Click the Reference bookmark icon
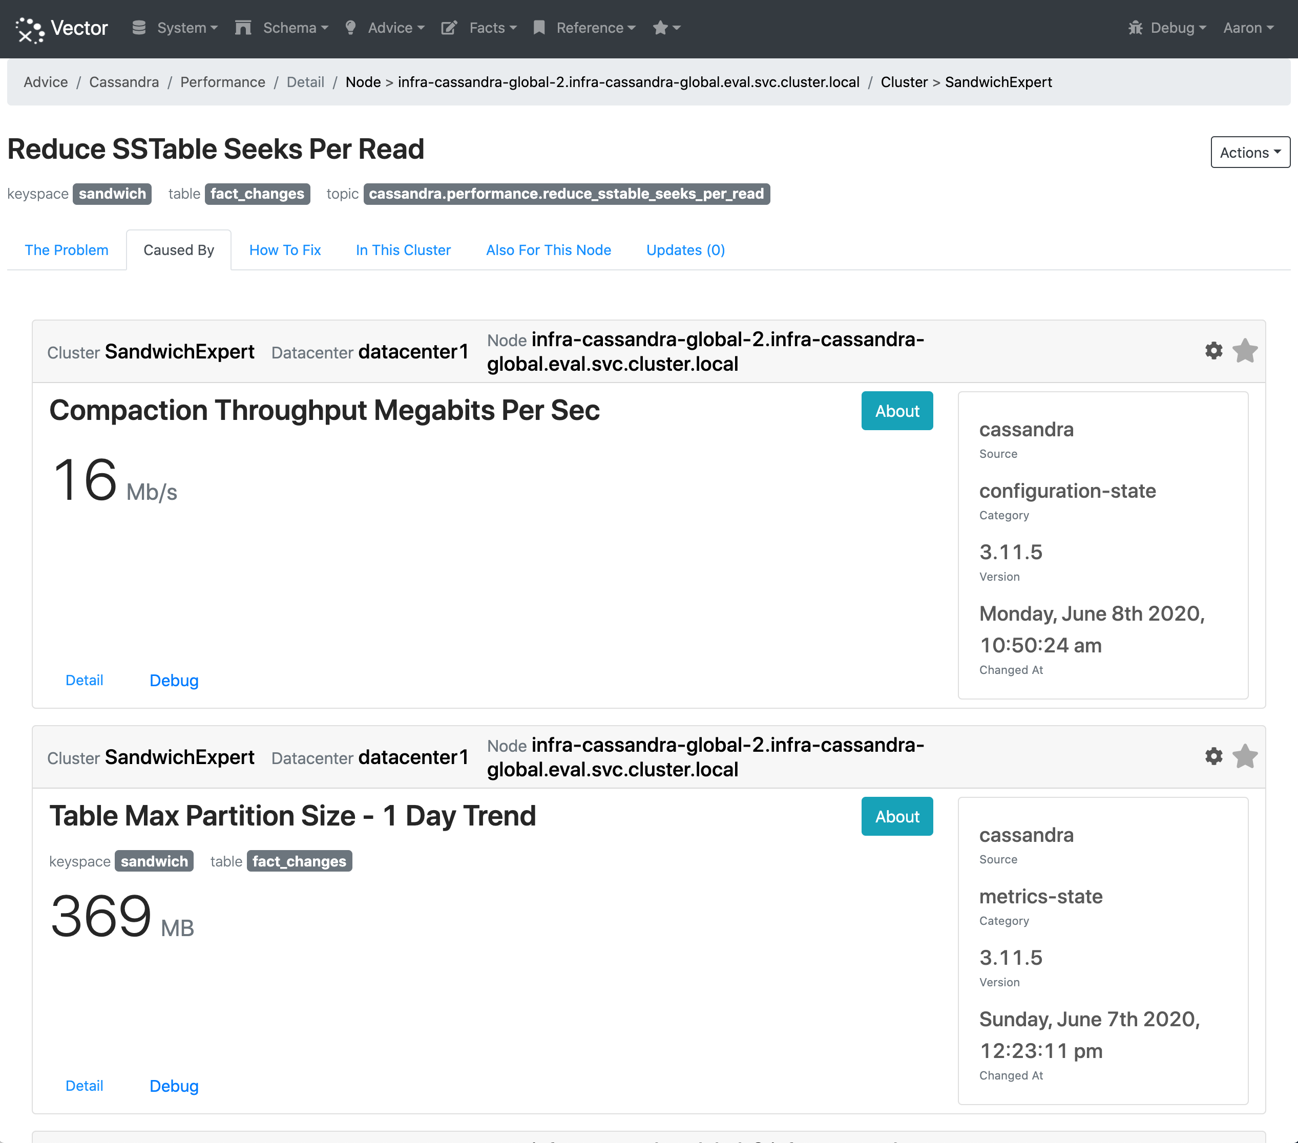The width and height of the screenshot is (1298, 1143). tap(539, 28)
